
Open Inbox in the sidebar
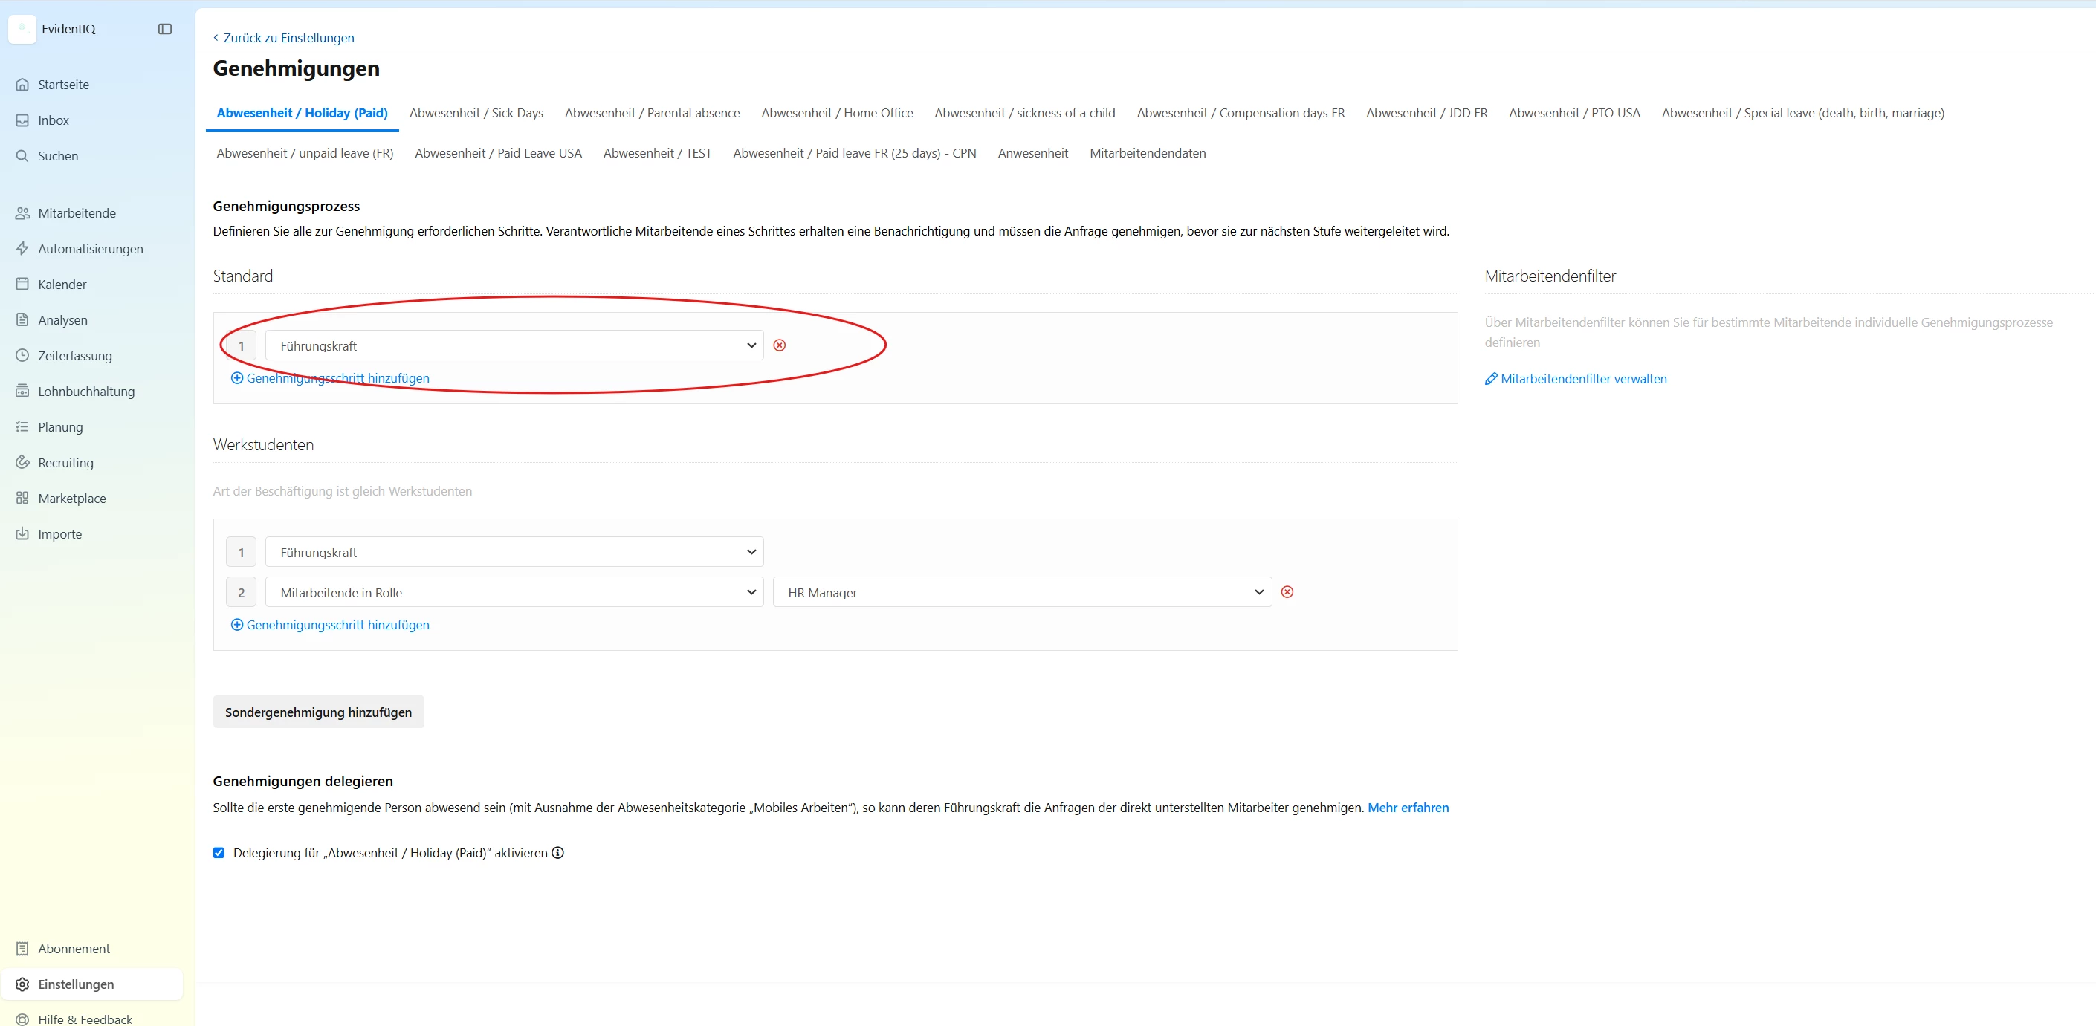53,120
